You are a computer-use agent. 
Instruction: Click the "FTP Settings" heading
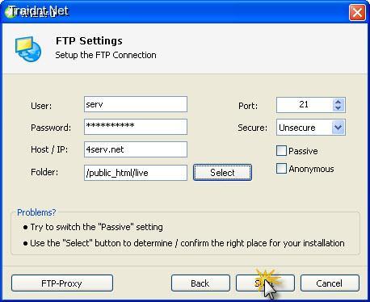pyautogui.click(x=89, y=40)
